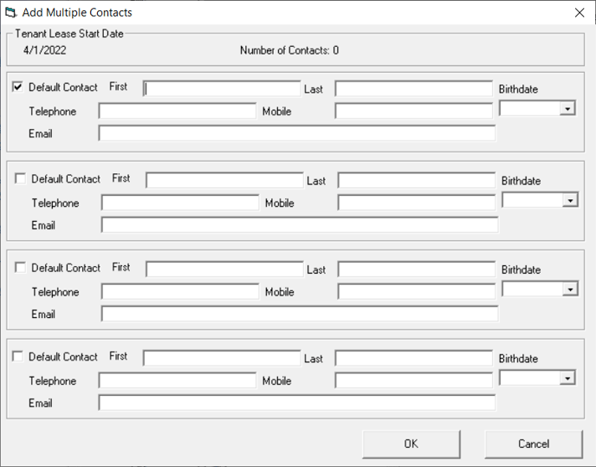Viewport: 596px width, 467px height.
Task: Open Birthdate dropdown in fourth contact section
Action: click(567, 379)
